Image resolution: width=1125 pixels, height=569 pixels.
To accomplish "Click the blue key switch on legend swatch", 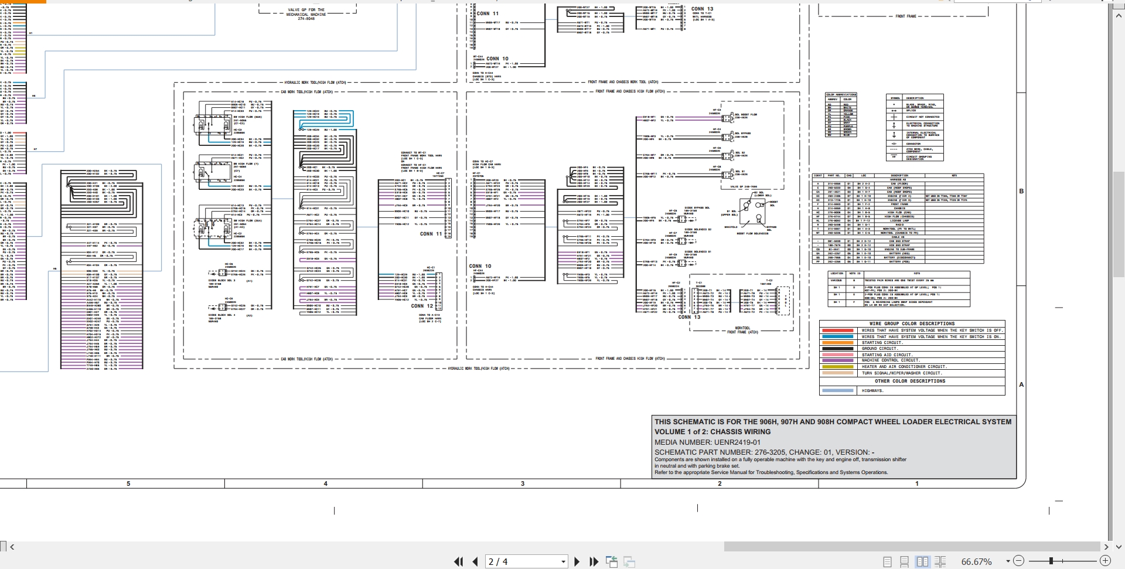I will click(x=838, y=337).
